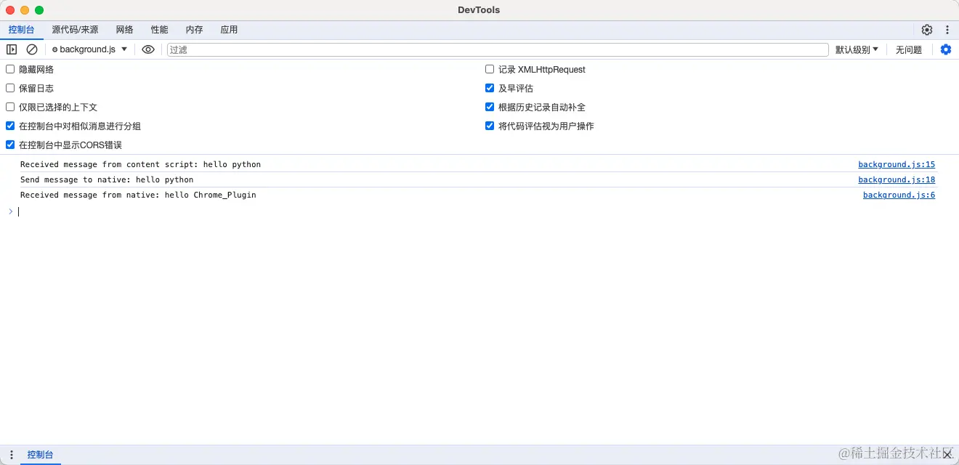Switch to the 控制台 tab at top
Screen dimensions: 959x465
click(x=21, y=30)
